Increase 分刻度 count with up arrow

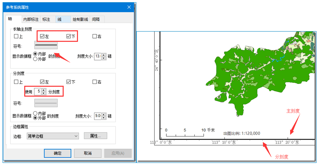coord(43,90)
